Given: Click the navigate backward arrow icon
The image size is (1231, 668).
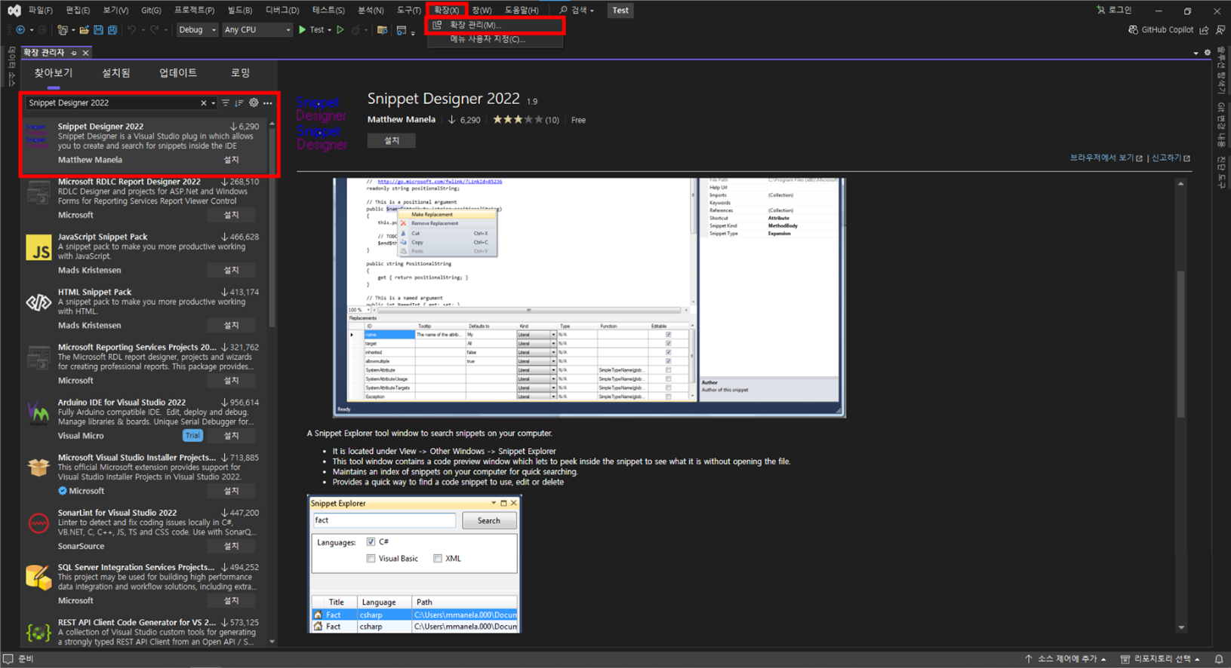Looking at the screenshot, I should (20, 30).
